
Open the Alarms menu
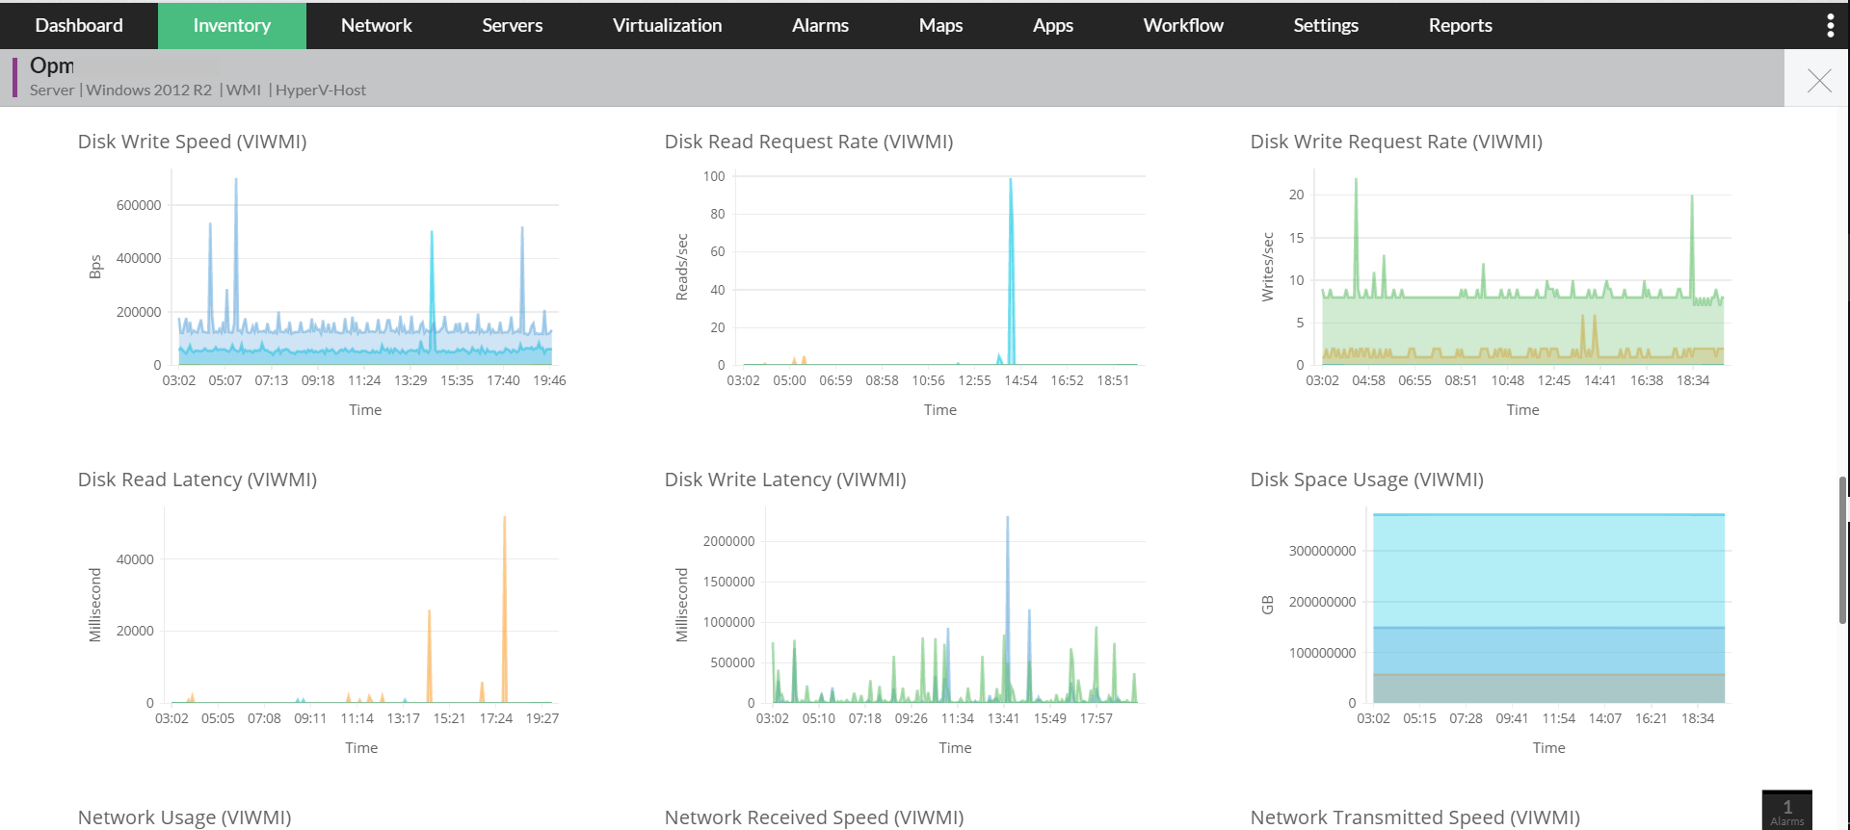point(821,25)
